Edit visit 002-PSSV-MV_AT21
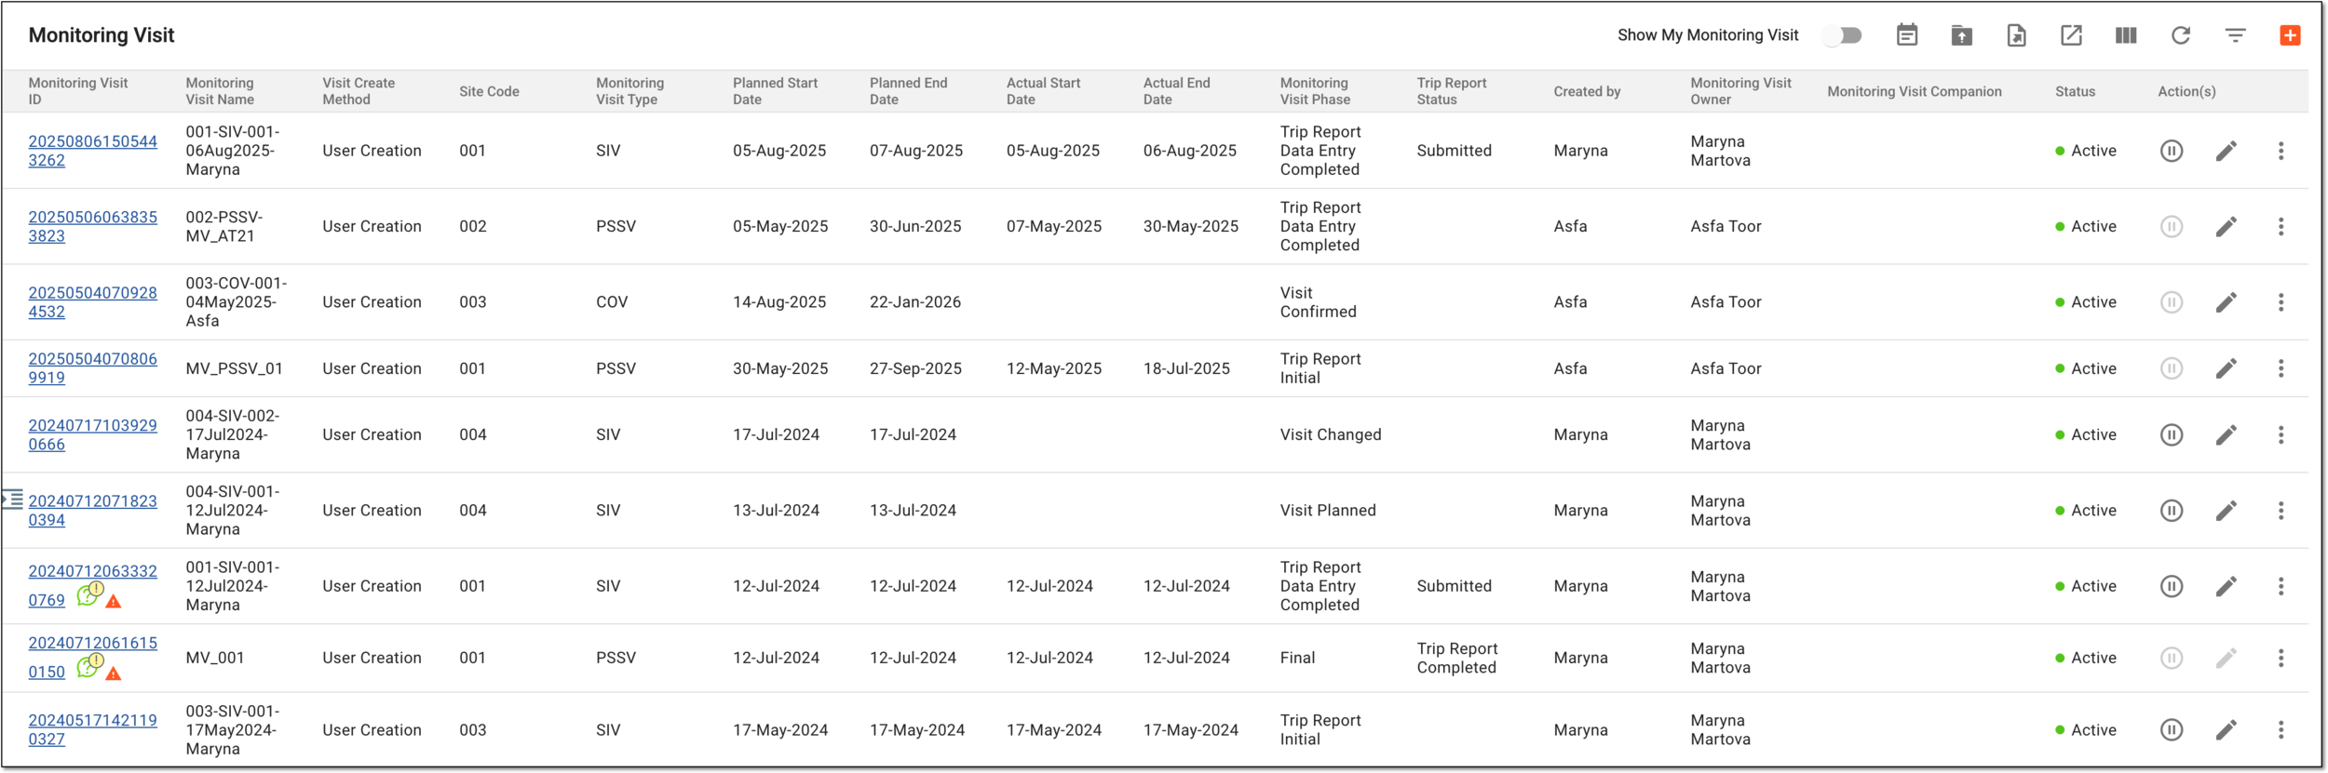The width and height of the screenshot is (2328, 773). tap(2226, 226)
